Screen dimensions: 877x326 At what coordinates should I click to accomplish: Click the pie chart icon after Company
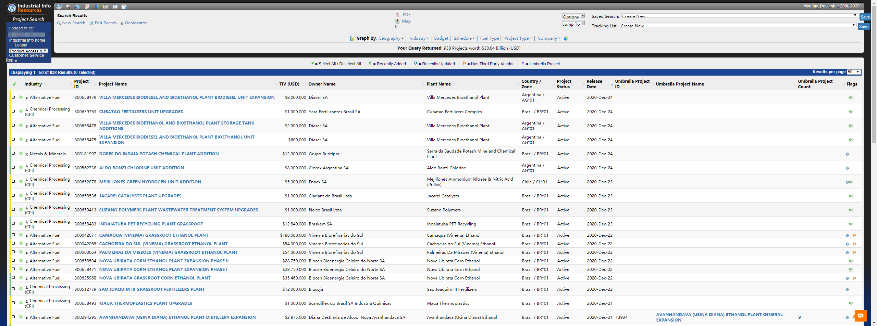(566, 38)
